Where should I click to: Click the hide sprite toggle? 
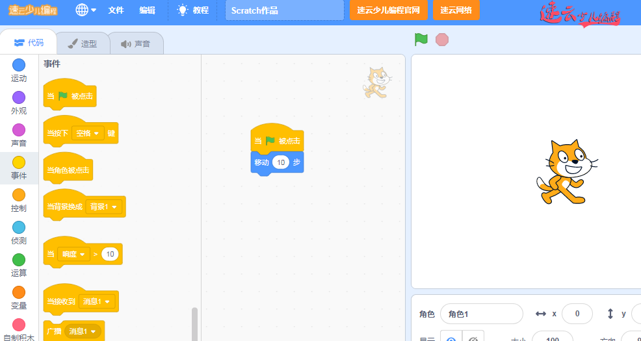click(x=473, y=336)
